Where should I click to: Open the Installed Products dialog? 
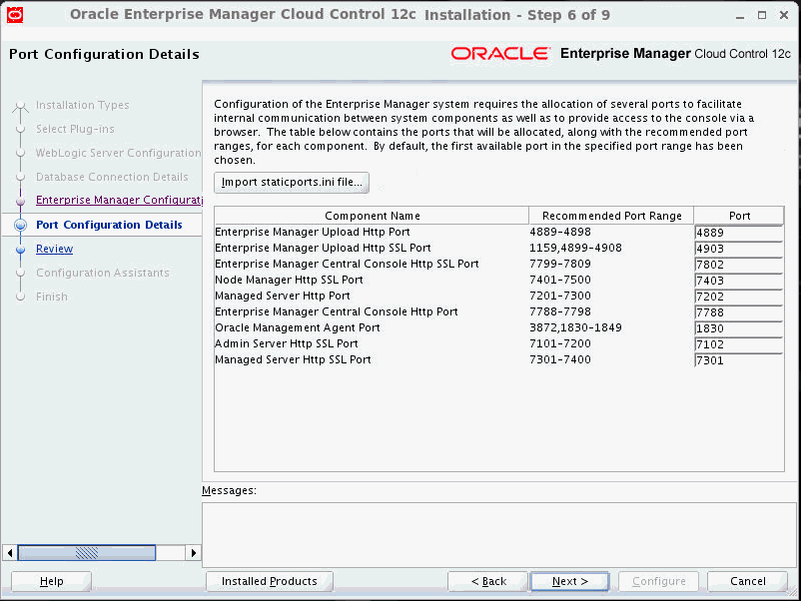(270, 581)
